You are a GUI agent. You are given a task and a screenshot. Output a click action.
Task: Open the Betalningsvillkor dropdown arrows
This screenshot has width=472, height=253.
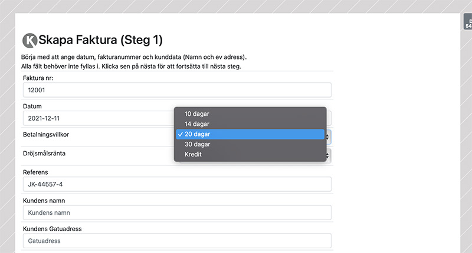point(328,137)
